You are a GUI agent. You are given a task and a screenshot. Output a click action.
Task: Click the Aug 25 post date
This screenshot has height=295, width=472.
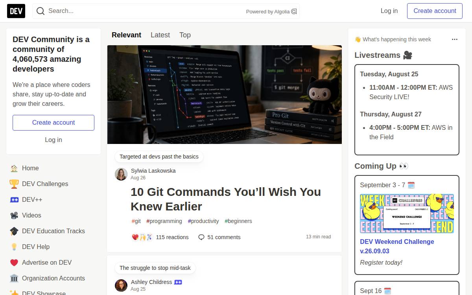click(x=138, y=289)
